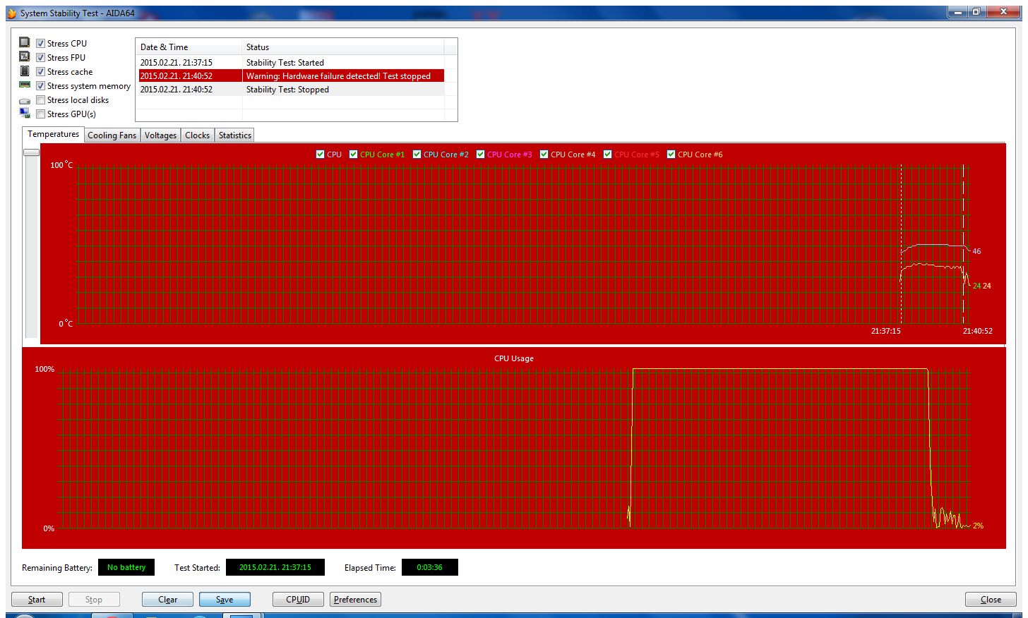This screenshot has height=618, width=1028.
Task: Uncheck Stress FPU option
Action: click(x=41, y=58)
